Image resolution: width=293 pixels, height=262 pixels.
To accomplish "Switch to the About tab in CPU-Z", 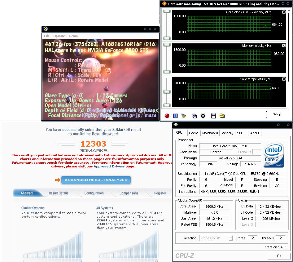I will click(255, 133).
